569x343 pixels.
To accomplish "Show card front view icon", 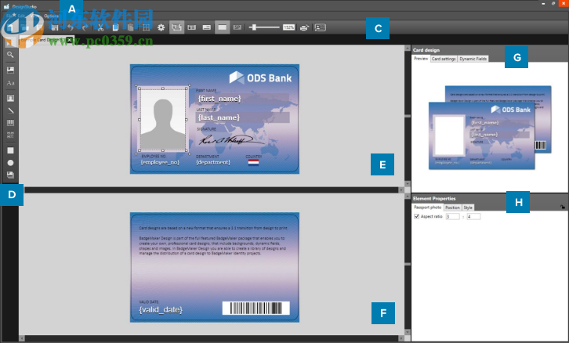I will pos(191,27).
